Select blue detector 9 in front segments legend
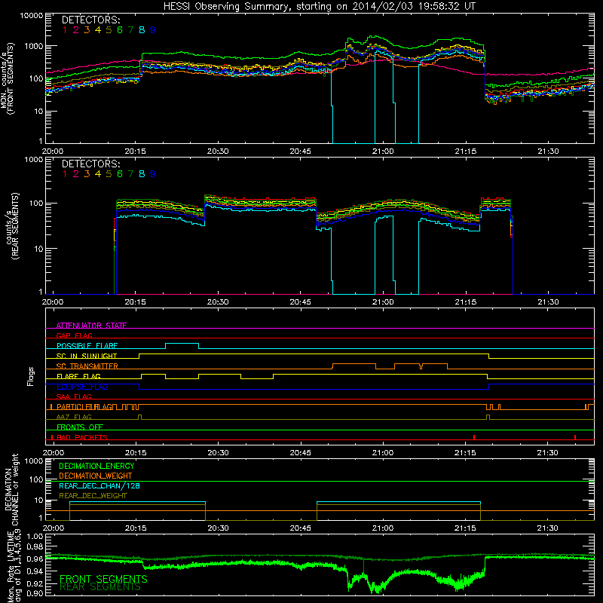The height and width of the screenshot is (603, 603). click(x=153, y=30)
